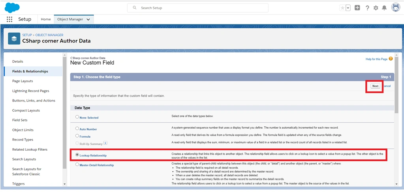Click the Master-Detail Relationship label
Image resolution: width=404 pixels, height=192 pixels.
pyautogui.click(x=97, y=165)
